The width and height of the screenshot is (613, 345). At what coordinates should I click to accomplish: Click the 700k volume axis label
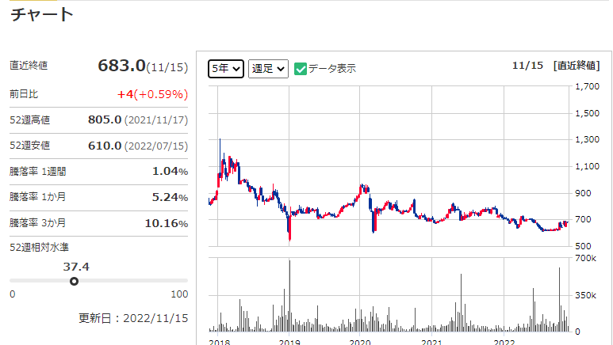coord(585,258)
